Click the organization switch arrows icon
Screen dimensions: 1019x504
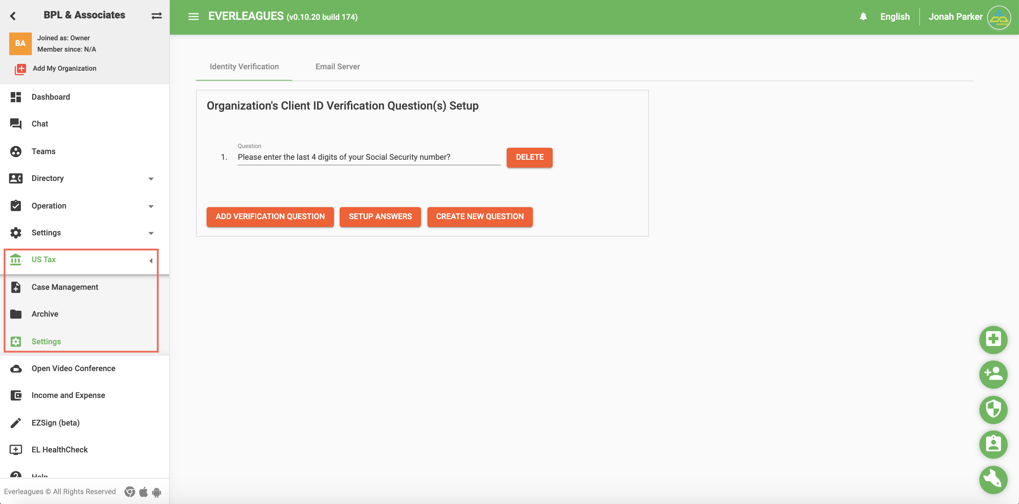point(157,16)
